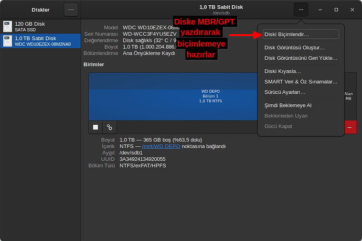Click the 120 GB SATA SSD disk icon
This screenshot has height=241, width=362.
coord(7,26)
